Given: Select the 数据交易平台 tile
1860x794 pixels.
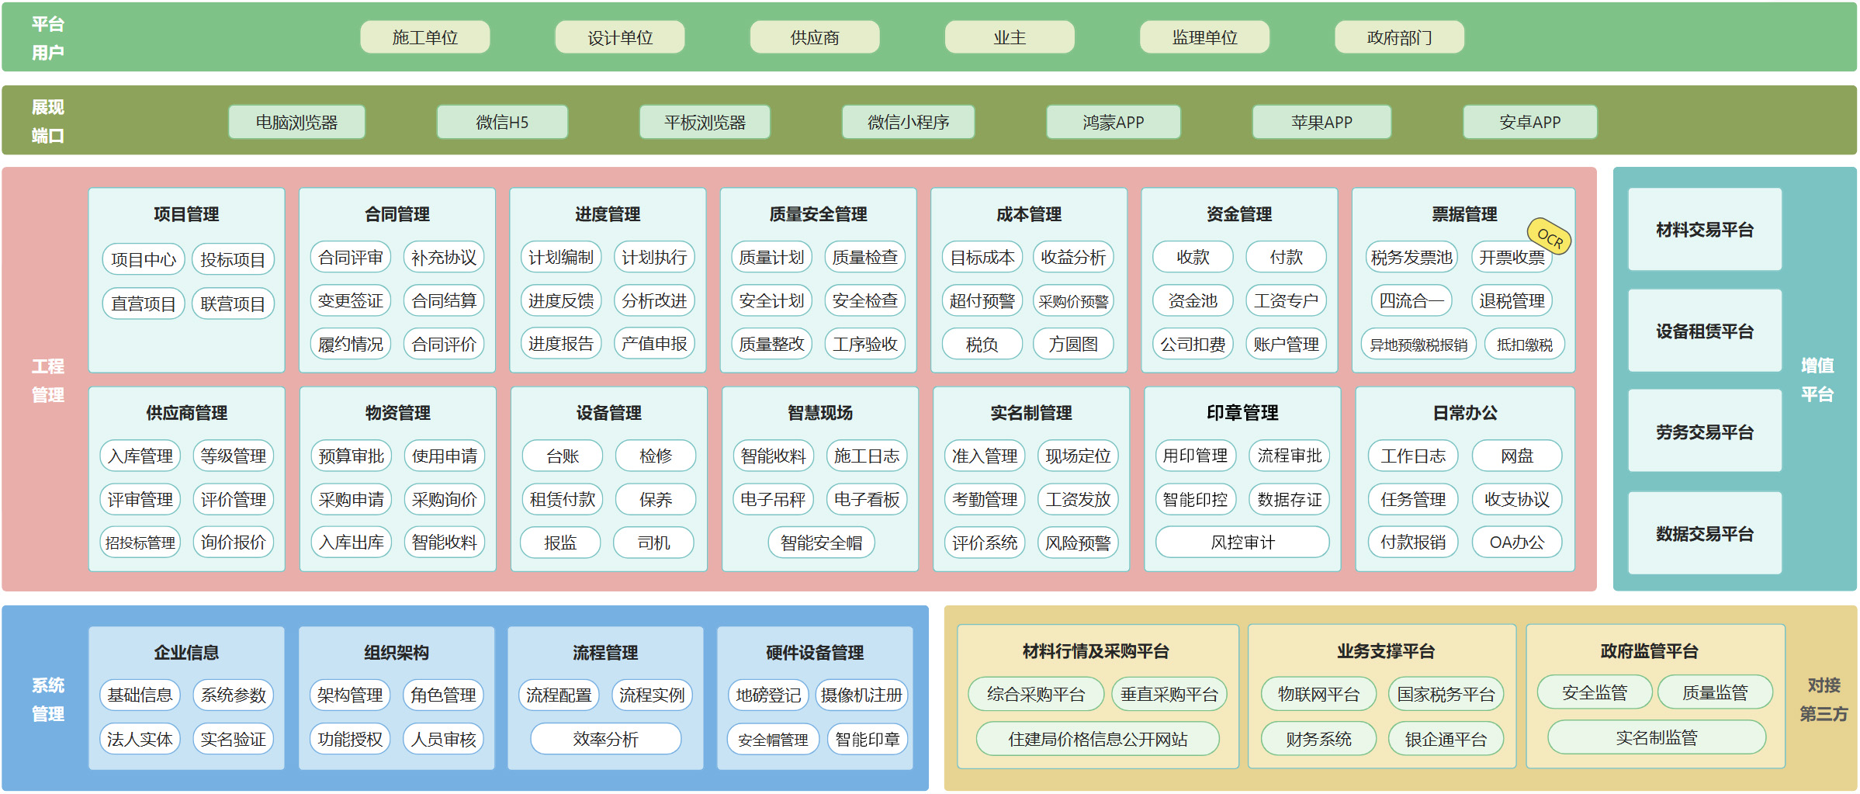Looking at the screenshot, I should (1704, 534).
